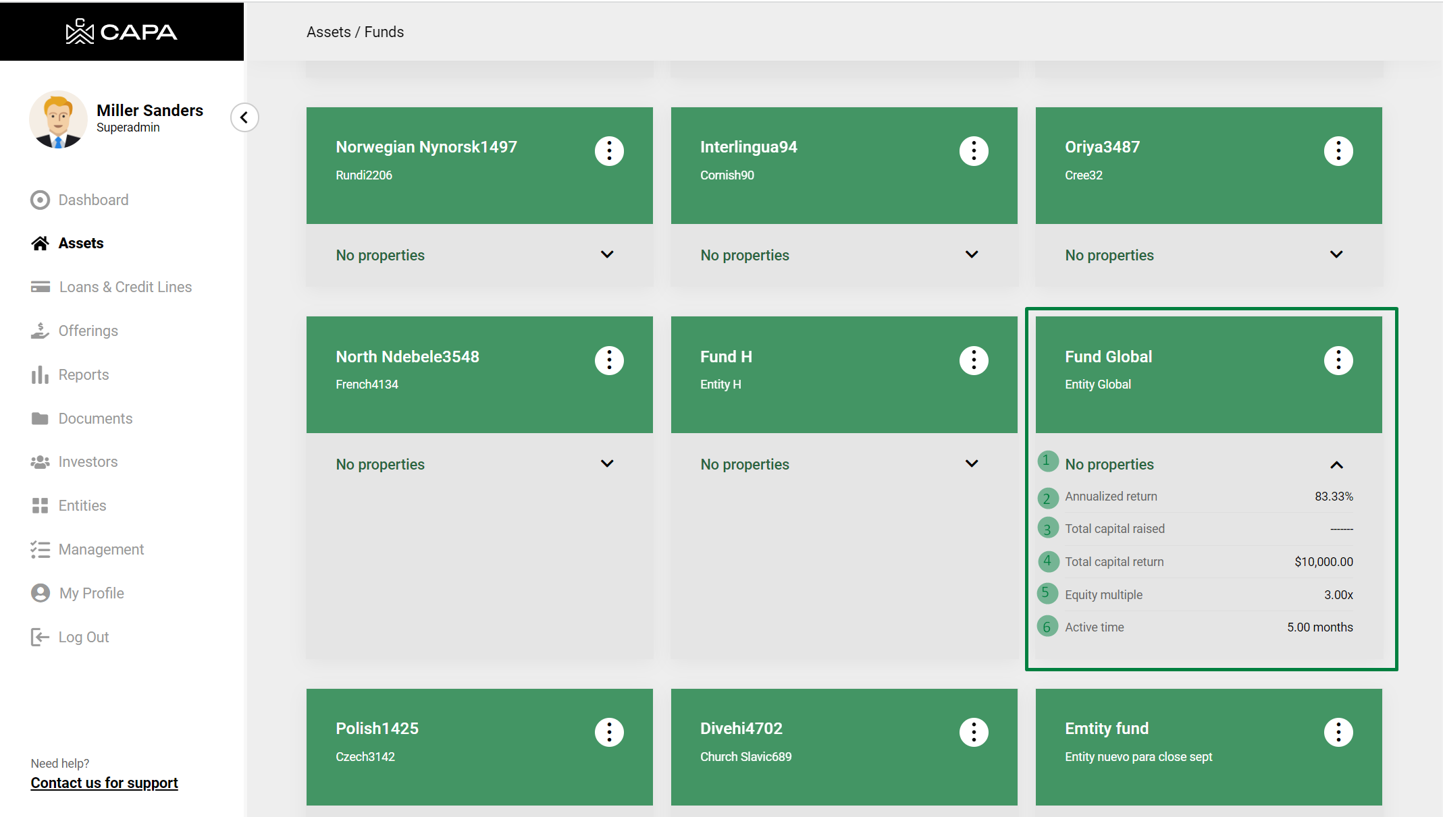Screen dimensions: 1443x817
Task: Click the Polish1425 fund card title
Action: tap(377, 729)
